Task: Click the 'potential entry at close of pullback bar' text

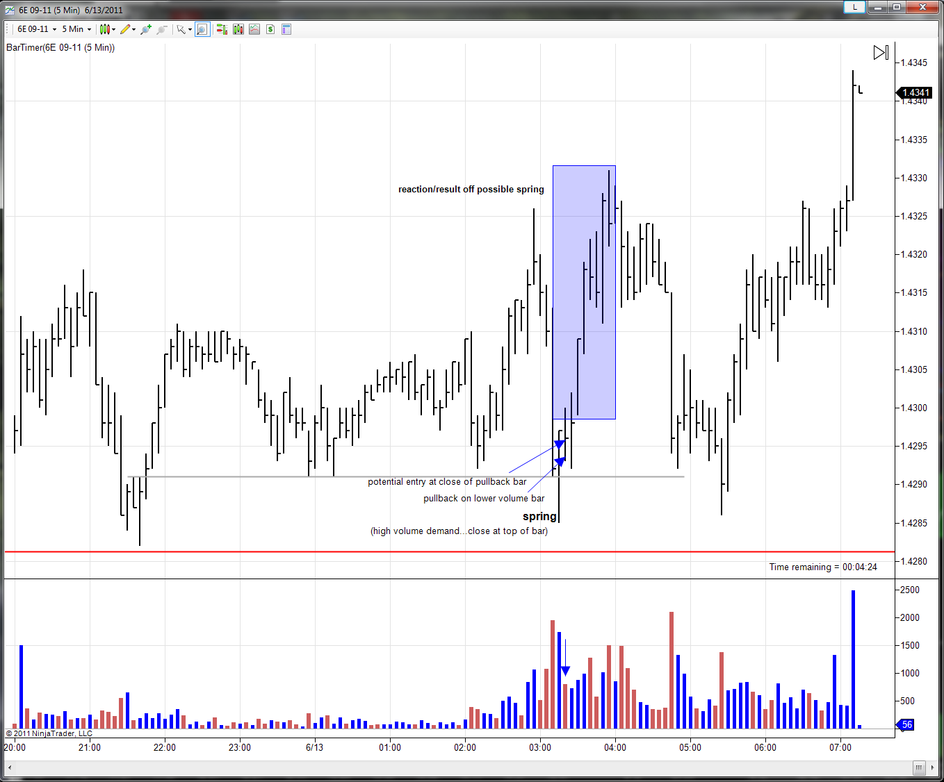Action: tap(447, 481)
